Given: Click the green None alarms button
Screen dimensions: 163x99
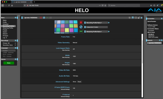Looking at the screenshot, I should tap(9, 63).
